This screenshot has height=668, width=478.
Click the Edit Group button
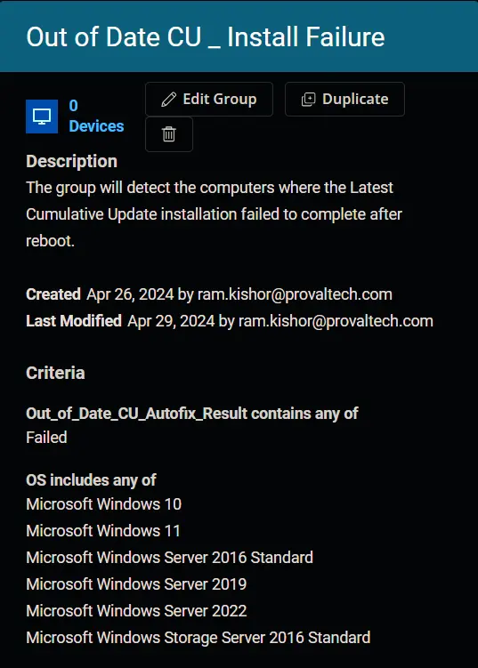coord(209,100)
